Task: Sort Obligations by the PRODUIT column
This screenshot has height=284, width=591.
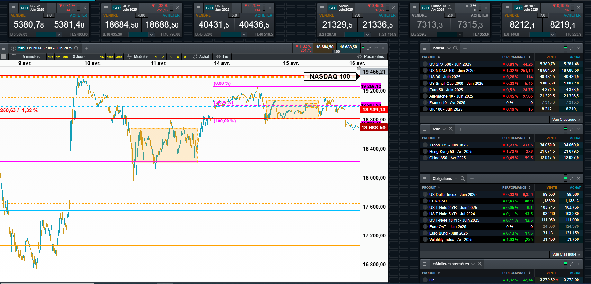Action: coord(431,188)
